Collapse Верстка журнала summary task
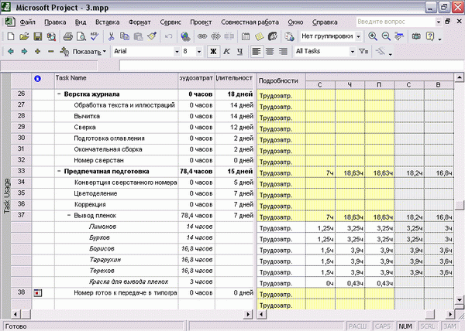Image resolution: width=465 pixels, height=331 pixels. click(x=59, y=94)
